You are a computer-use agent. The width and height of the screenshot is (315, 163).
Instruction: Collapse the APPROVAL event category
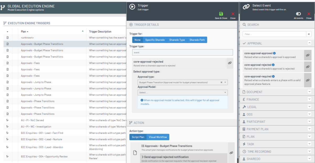309,43
